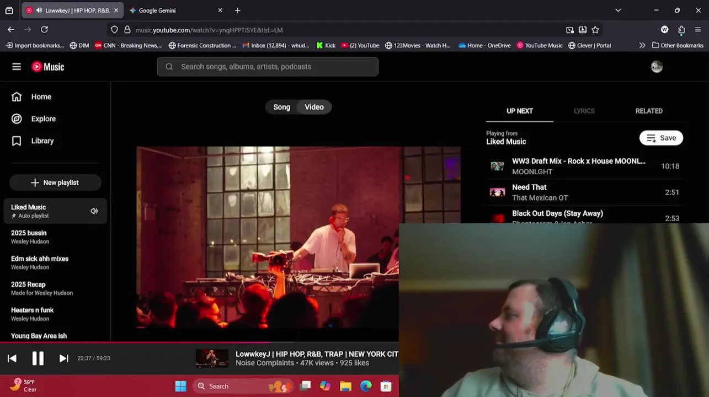Click the WW3 Draft Mix thumbnail

point(497,166)
